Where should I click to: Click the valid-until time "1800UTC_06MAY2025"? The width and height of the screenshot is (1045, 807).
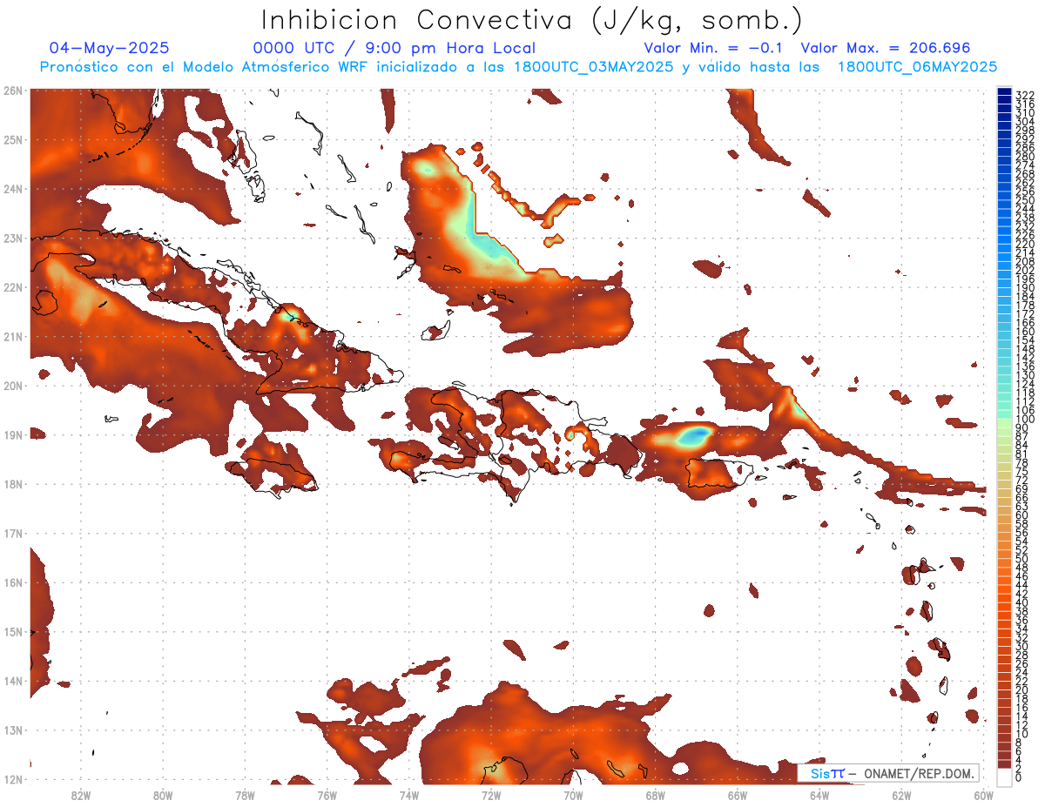pyautogui.click(x=918, y=67)
